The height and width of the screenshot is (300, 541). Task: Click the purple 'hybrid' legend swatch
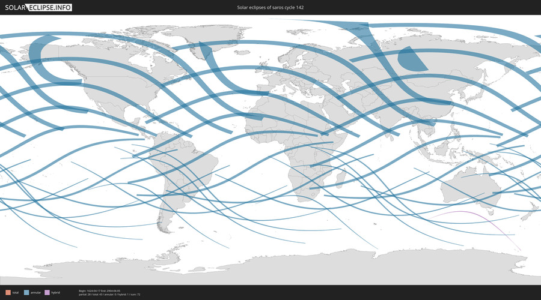click(x=47, y=292)
